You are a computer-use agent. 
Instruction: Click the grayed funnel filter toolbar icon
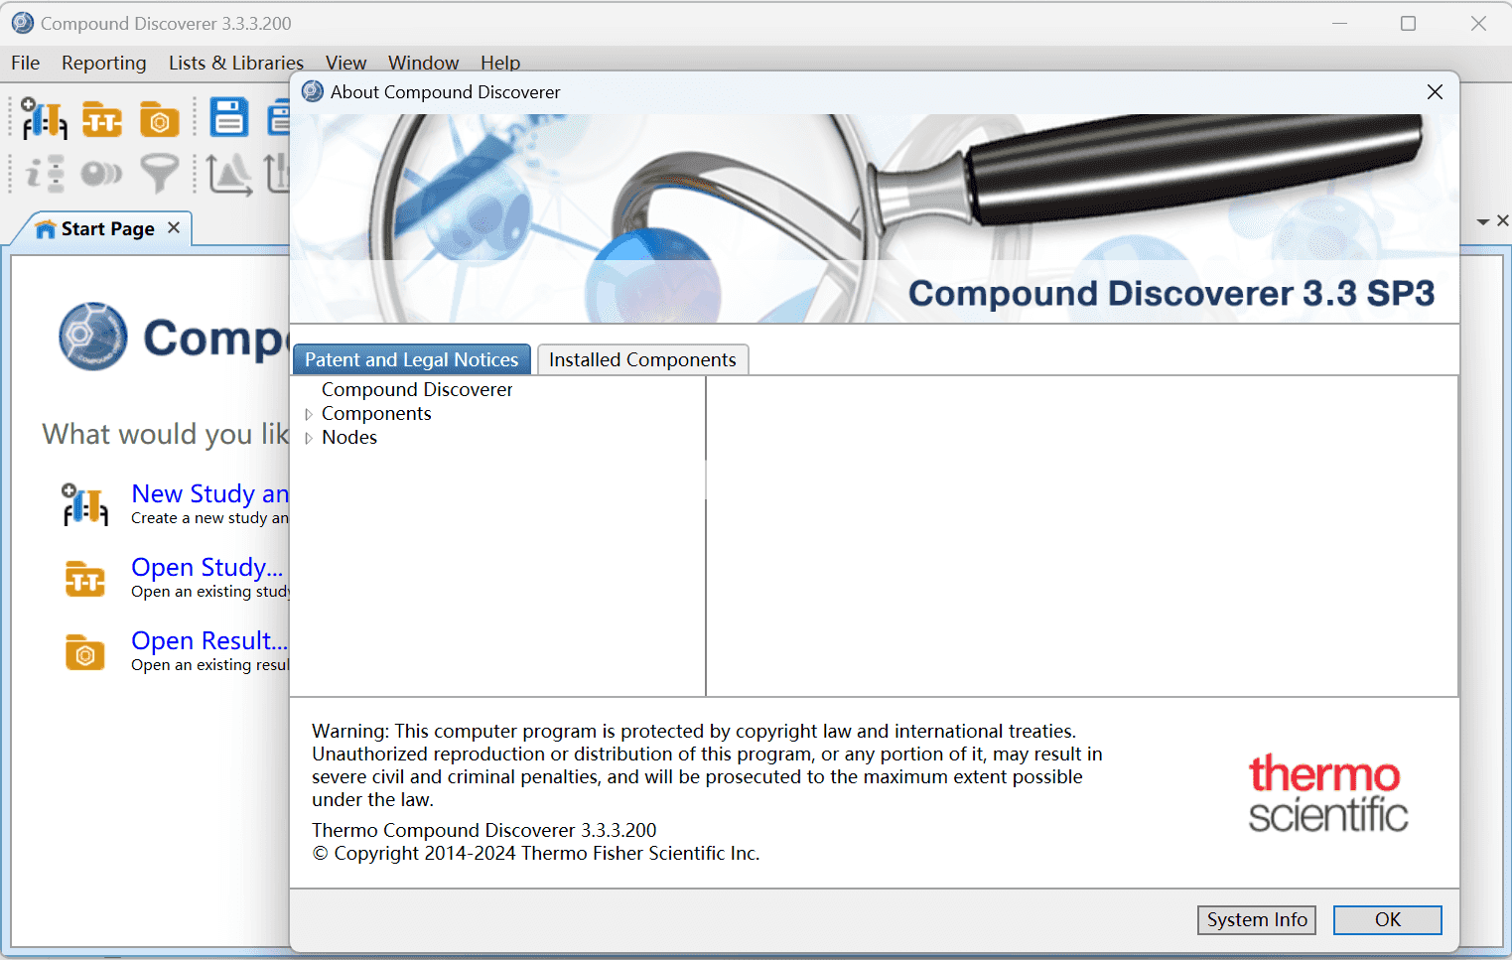(x=159, y=174)
